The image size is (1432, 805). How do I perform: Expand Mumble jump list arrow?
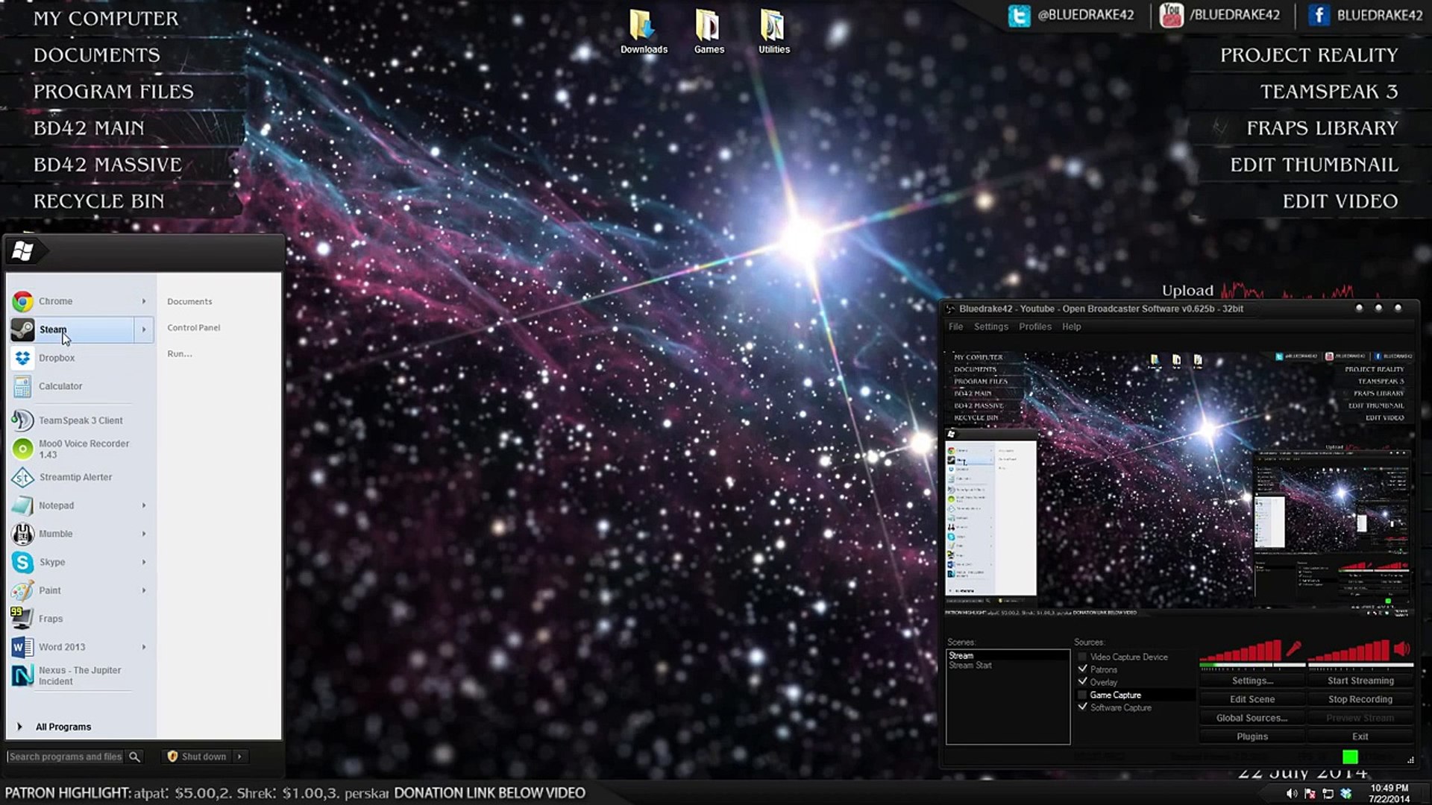[x=144, y=534]
